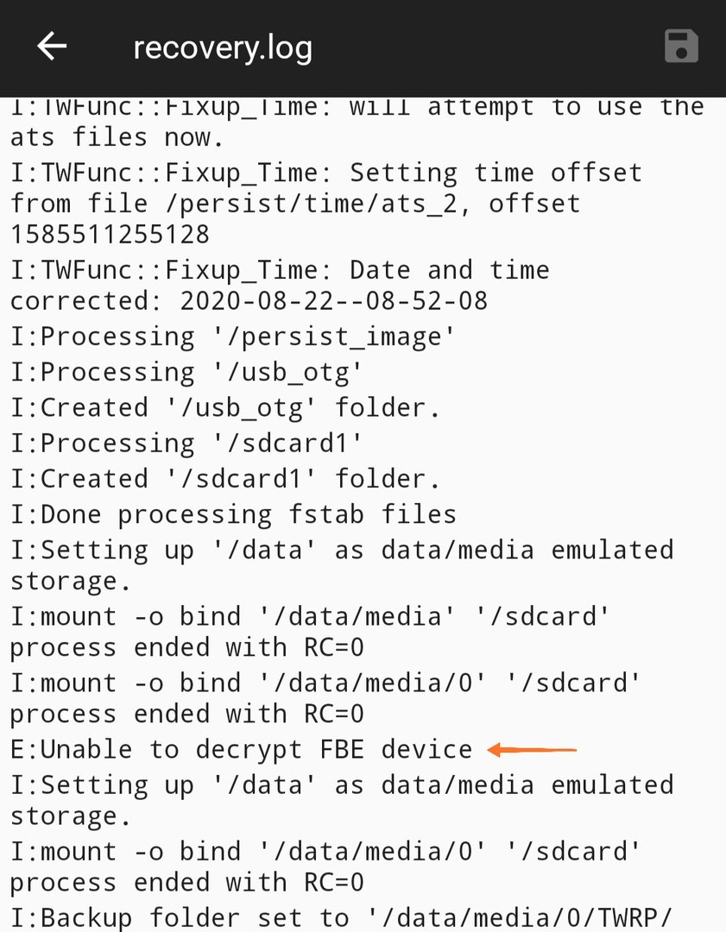This screenshot has height=932, width=726.
Task: Click the mount bind '/data/media' '/sdcard' line
Action: [x=310, y=632]
